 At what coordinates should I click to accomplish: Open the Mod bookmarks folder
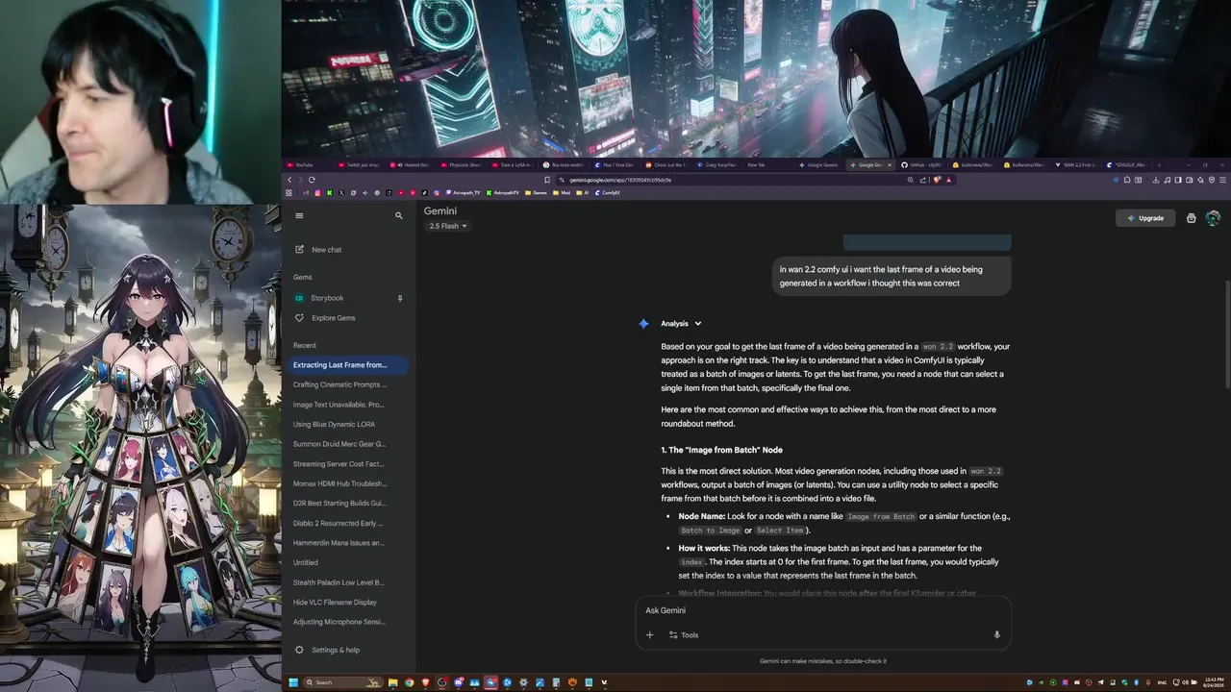(561, 192)
